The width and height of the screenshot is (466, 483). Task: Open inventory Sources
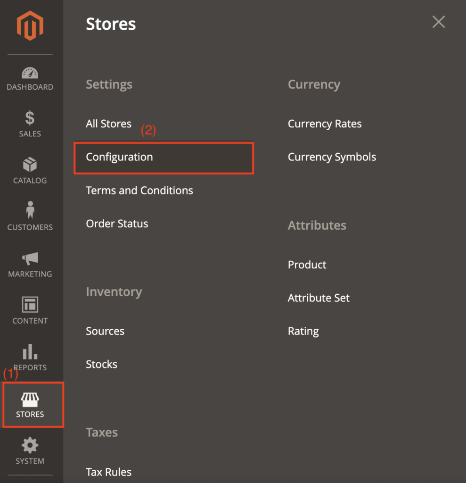pos(105,331)
